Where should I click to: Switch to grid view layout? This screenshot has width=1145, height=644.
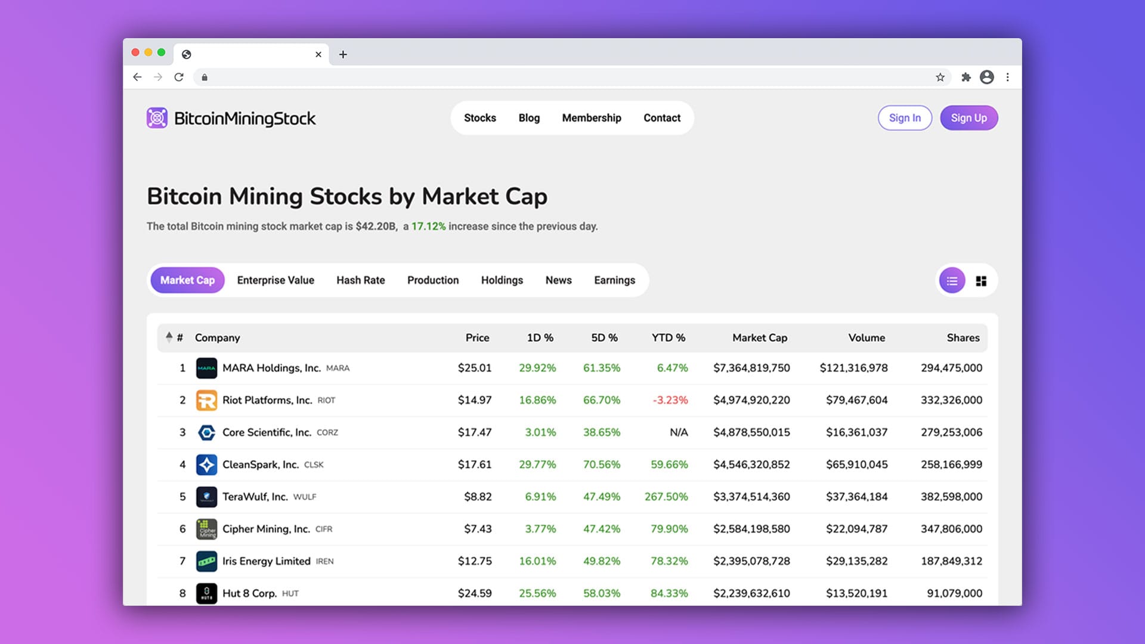pos(981,280)
